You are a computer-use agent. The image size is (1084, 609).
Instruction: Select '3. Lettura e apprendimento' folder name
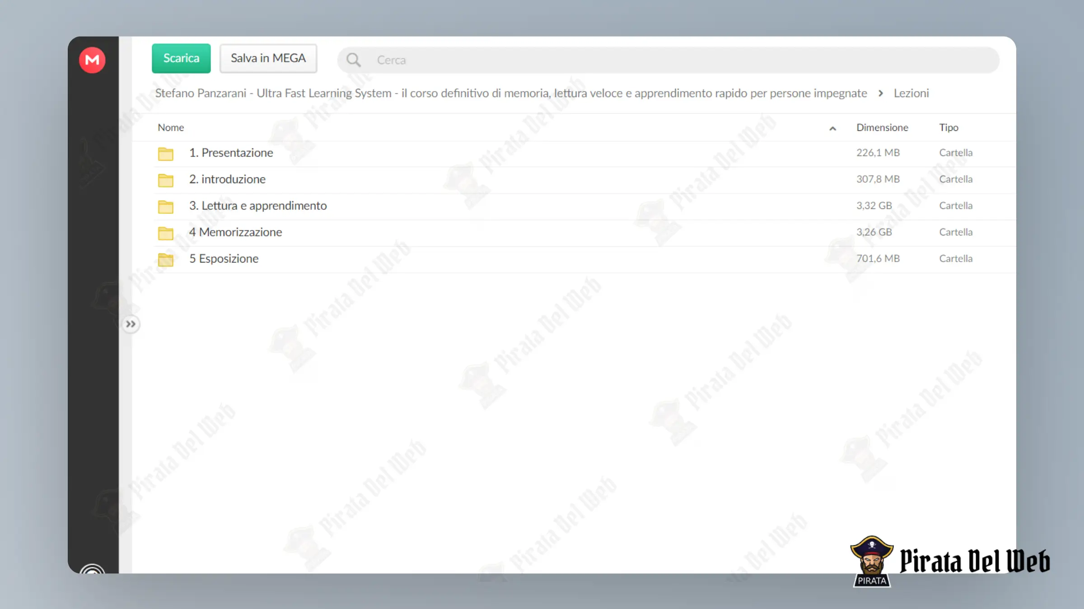258,206
